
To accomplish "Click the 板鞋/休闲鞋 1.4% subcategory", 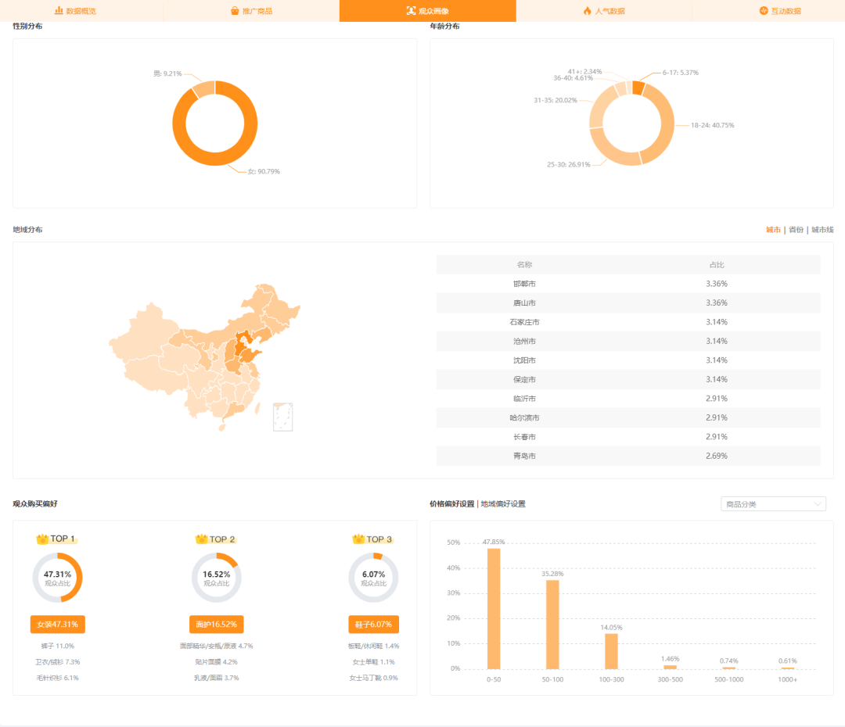I will (373, 646).
